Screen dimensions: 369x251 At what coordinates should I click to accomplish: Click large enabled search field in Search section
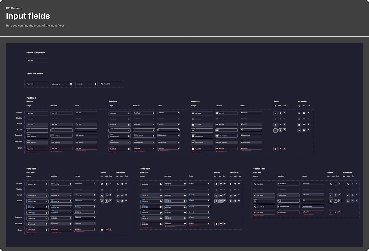[x=264, y=184]
